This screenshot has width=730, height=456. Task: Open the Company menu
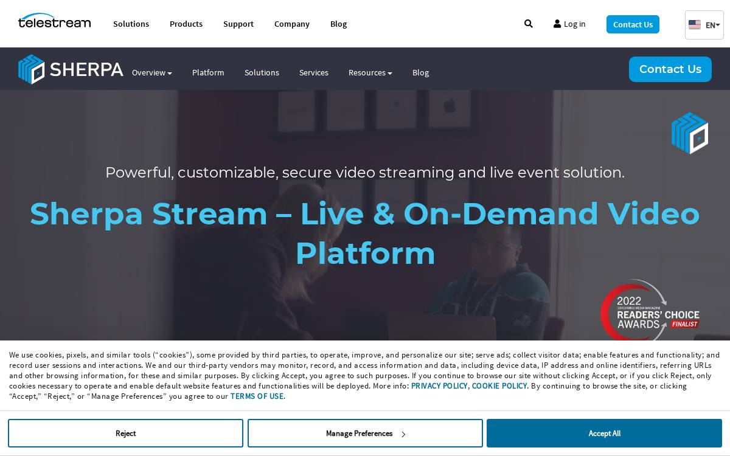[292, 24]
